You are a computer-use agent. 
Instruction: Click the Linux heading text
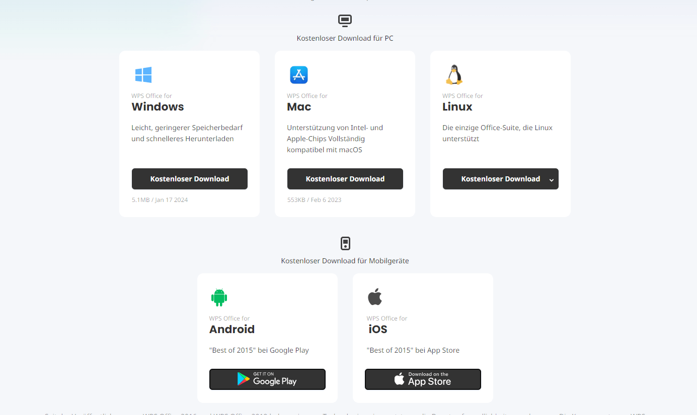coord(457,107)
